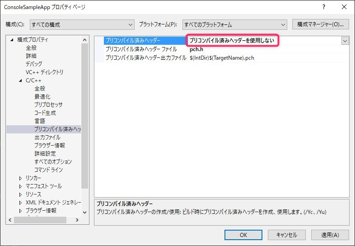Open the 構成(C) combo box
The height and width of the screenshot is (246, 355).
(82, 24)
